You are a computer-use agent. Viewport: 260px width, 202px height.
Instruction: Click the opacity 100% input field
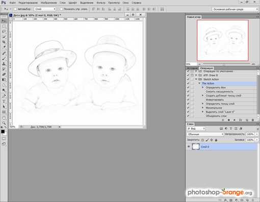[250, 134]
